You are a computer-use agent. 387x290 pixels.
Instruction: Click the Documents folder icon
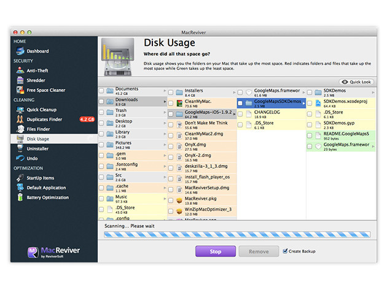click(x=110, y=91)
